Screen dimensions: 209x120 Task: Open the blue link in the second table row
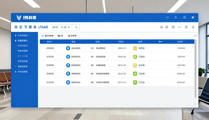click(141, 57)
